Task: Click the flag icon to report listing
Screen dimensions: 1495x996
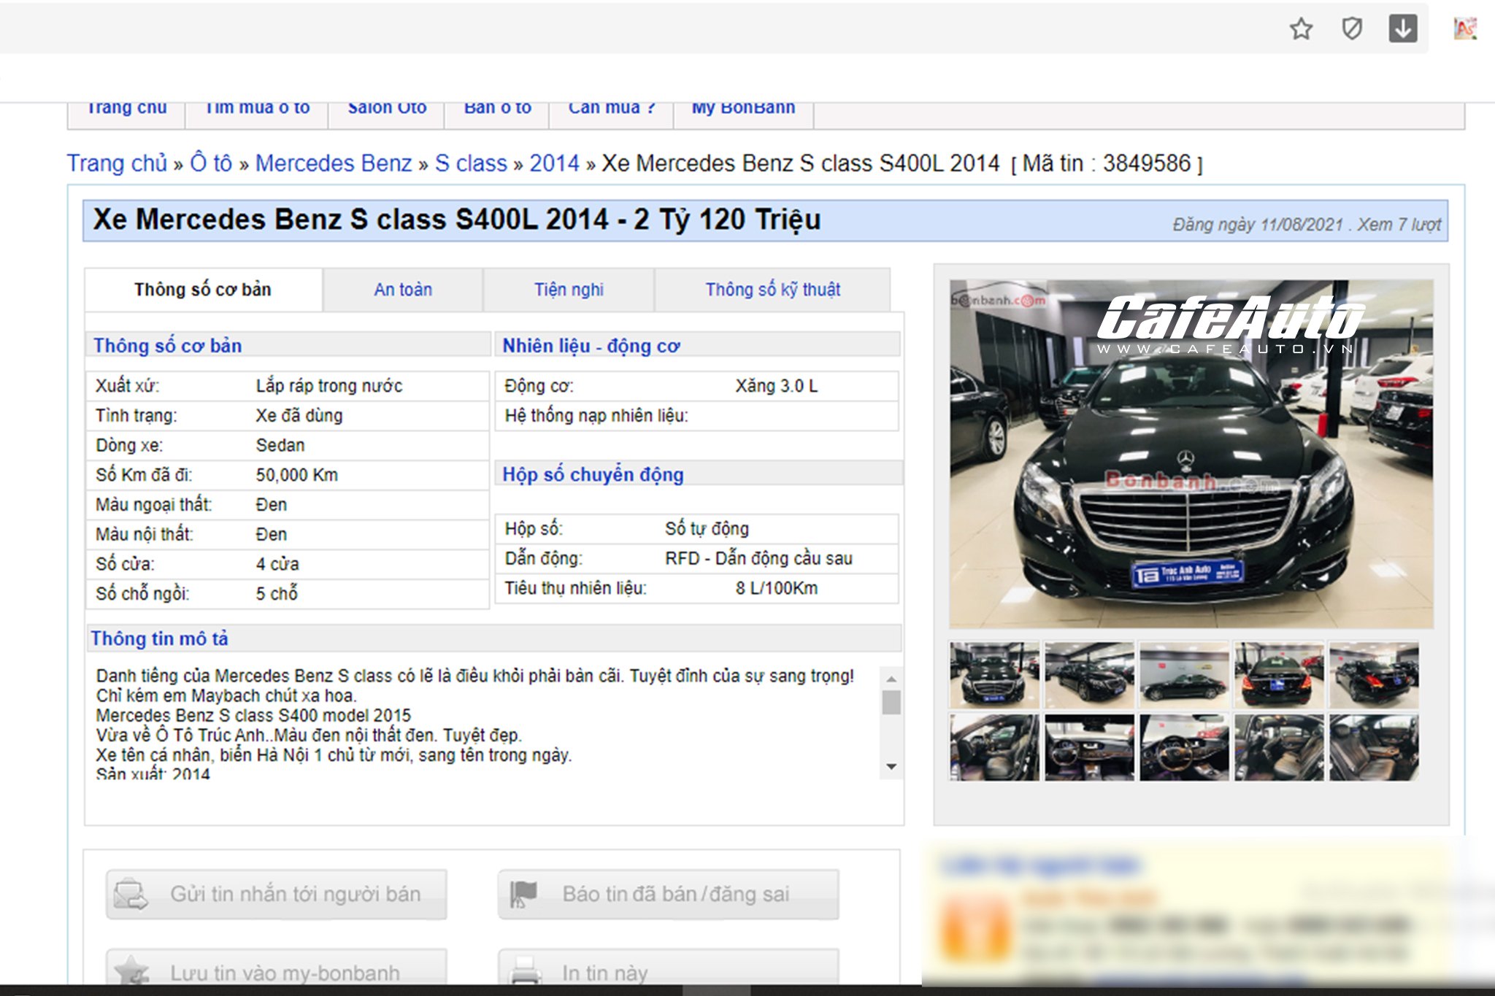Action: 523,894
